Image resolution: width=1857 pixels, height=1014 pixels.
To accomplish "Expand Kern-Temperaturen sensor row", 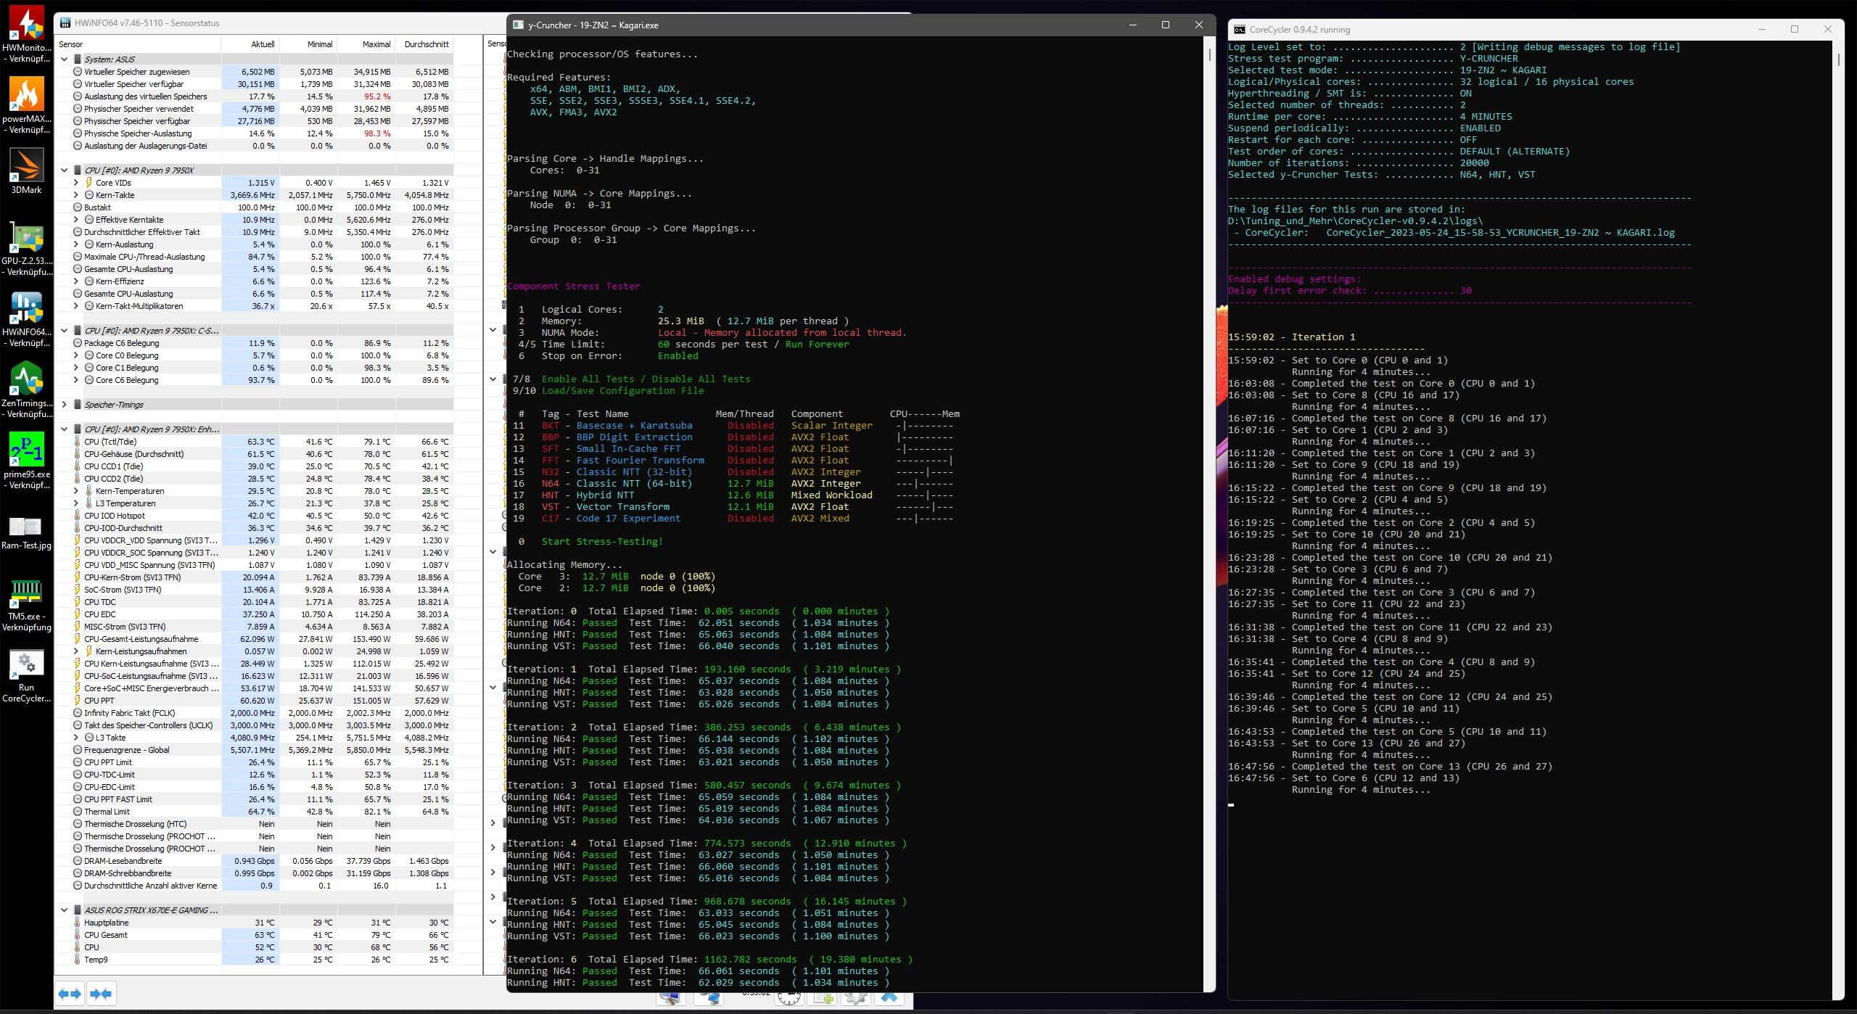I will [76, 491].
